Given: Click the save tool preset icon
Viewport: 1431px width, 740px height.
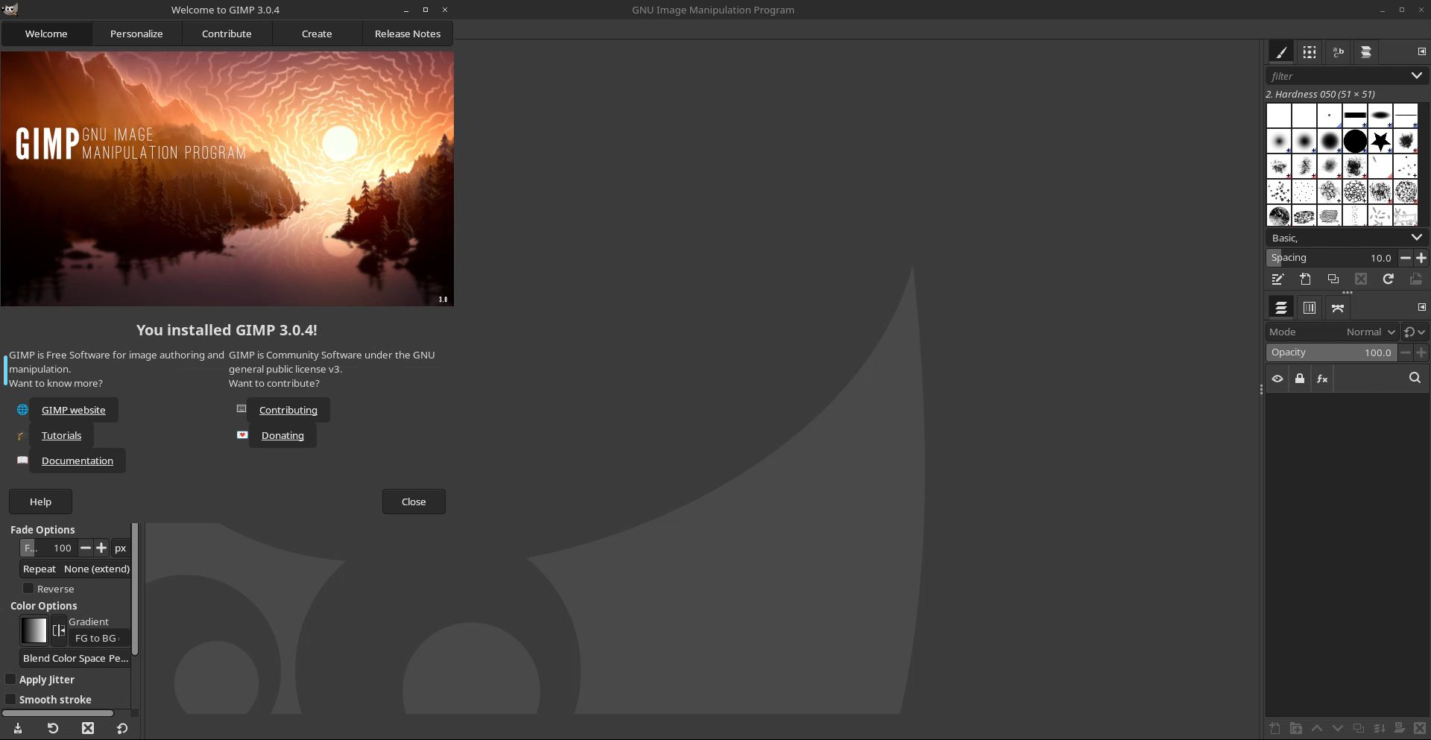Looking at the screenshot, I should 18,728.
